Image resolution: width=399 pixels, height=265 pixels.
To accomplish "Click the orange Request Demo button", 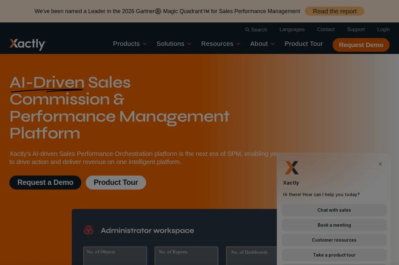I will click(361, 45).
